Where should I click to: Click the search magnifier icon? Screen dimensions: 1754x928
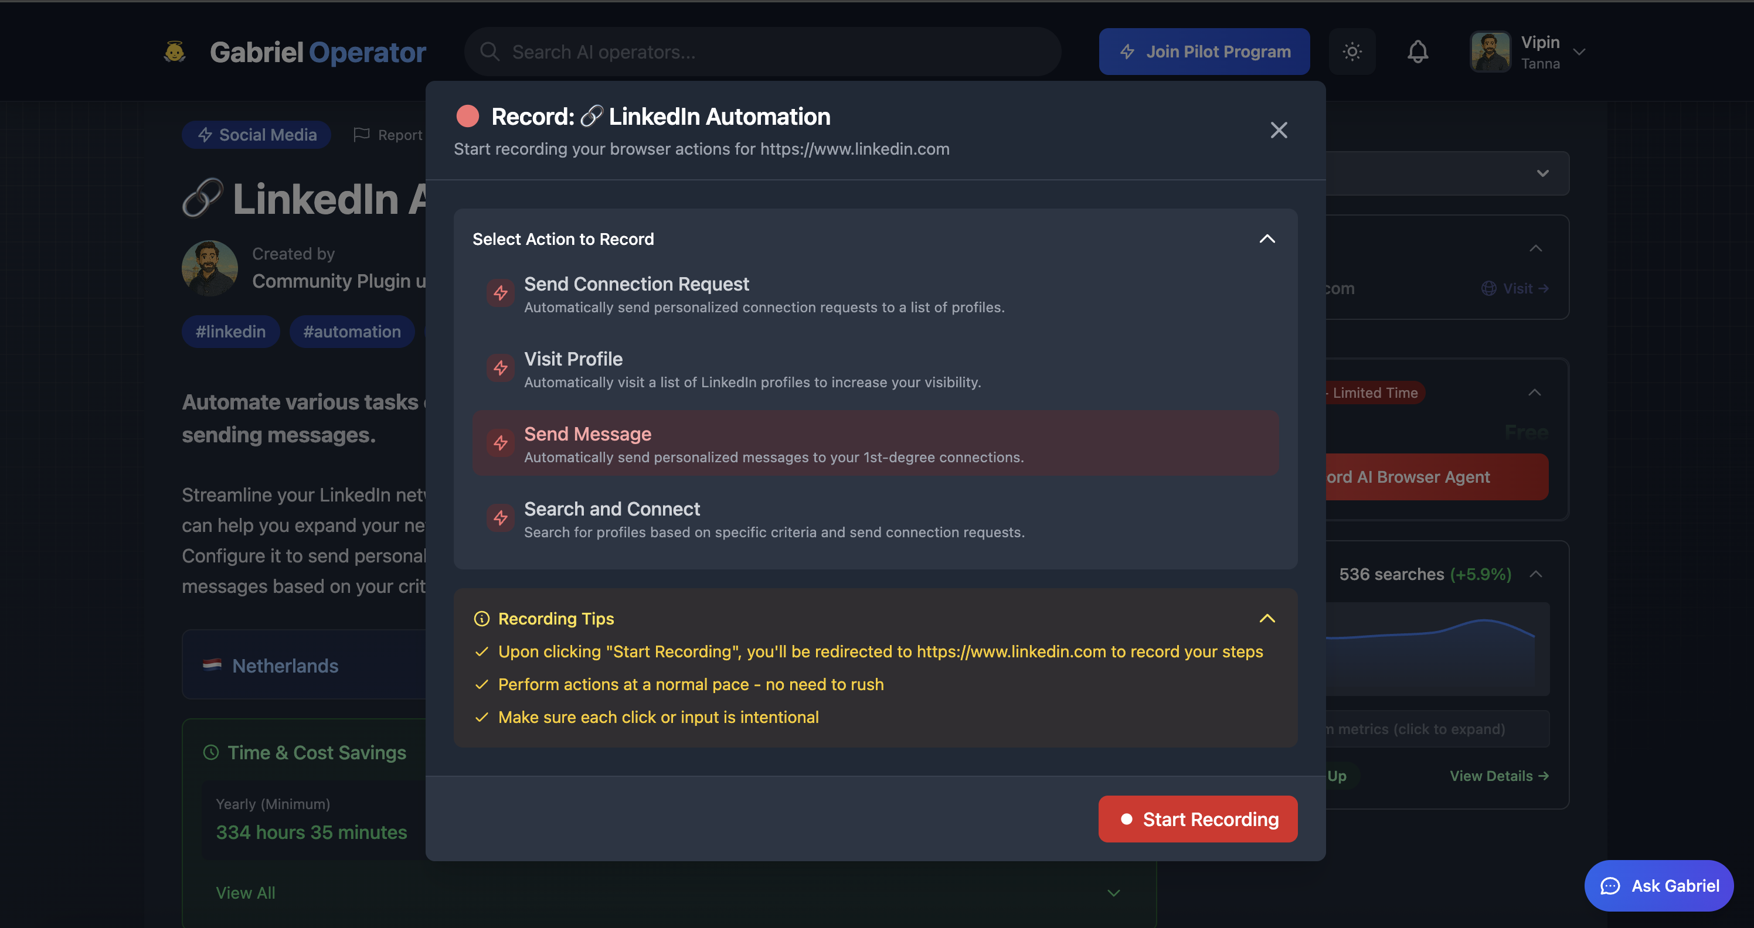pos(490,52)
